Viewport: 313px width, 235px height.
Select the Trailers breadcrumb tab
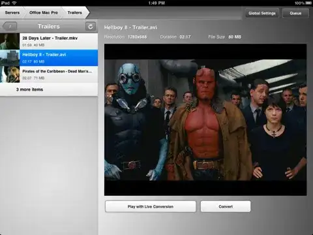click(75, 12)
